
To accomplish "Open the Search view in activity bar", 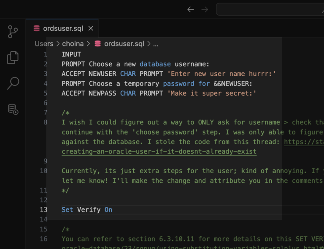I will point(13,83).
